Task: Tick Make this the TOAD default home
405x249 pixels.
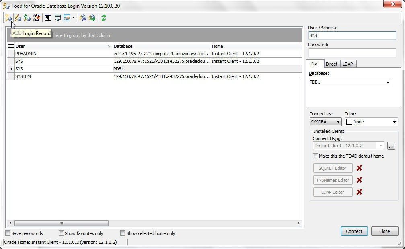Action: click(315, 156)
